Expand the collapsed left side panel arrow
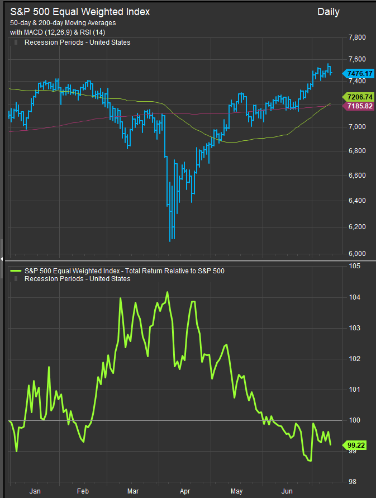The image size is (376, 498). (x=2, y=259)
